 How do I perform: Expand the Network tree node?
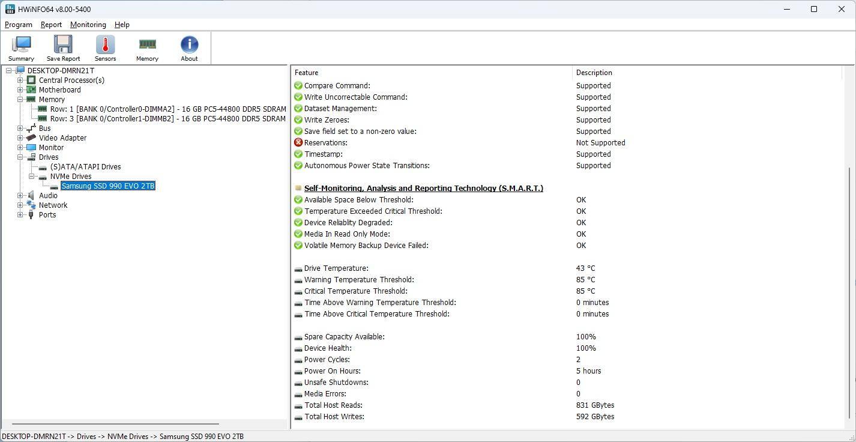tap(20, 205)
